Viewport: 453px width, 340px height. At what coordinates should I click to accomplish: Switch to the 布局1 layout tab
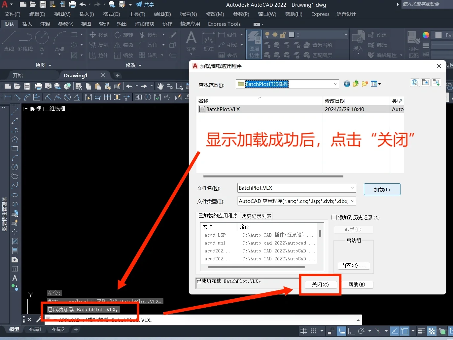pyautogui.click(x=35, y=329)
